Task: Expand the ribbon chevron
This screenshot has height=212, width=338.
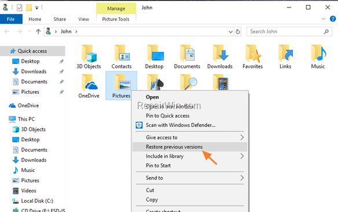Action: (x=324, y=19)
